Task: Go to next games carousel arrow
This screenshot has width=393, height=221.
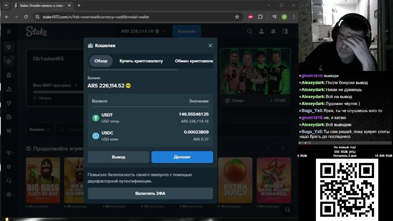Action: (x=283, y=149)
